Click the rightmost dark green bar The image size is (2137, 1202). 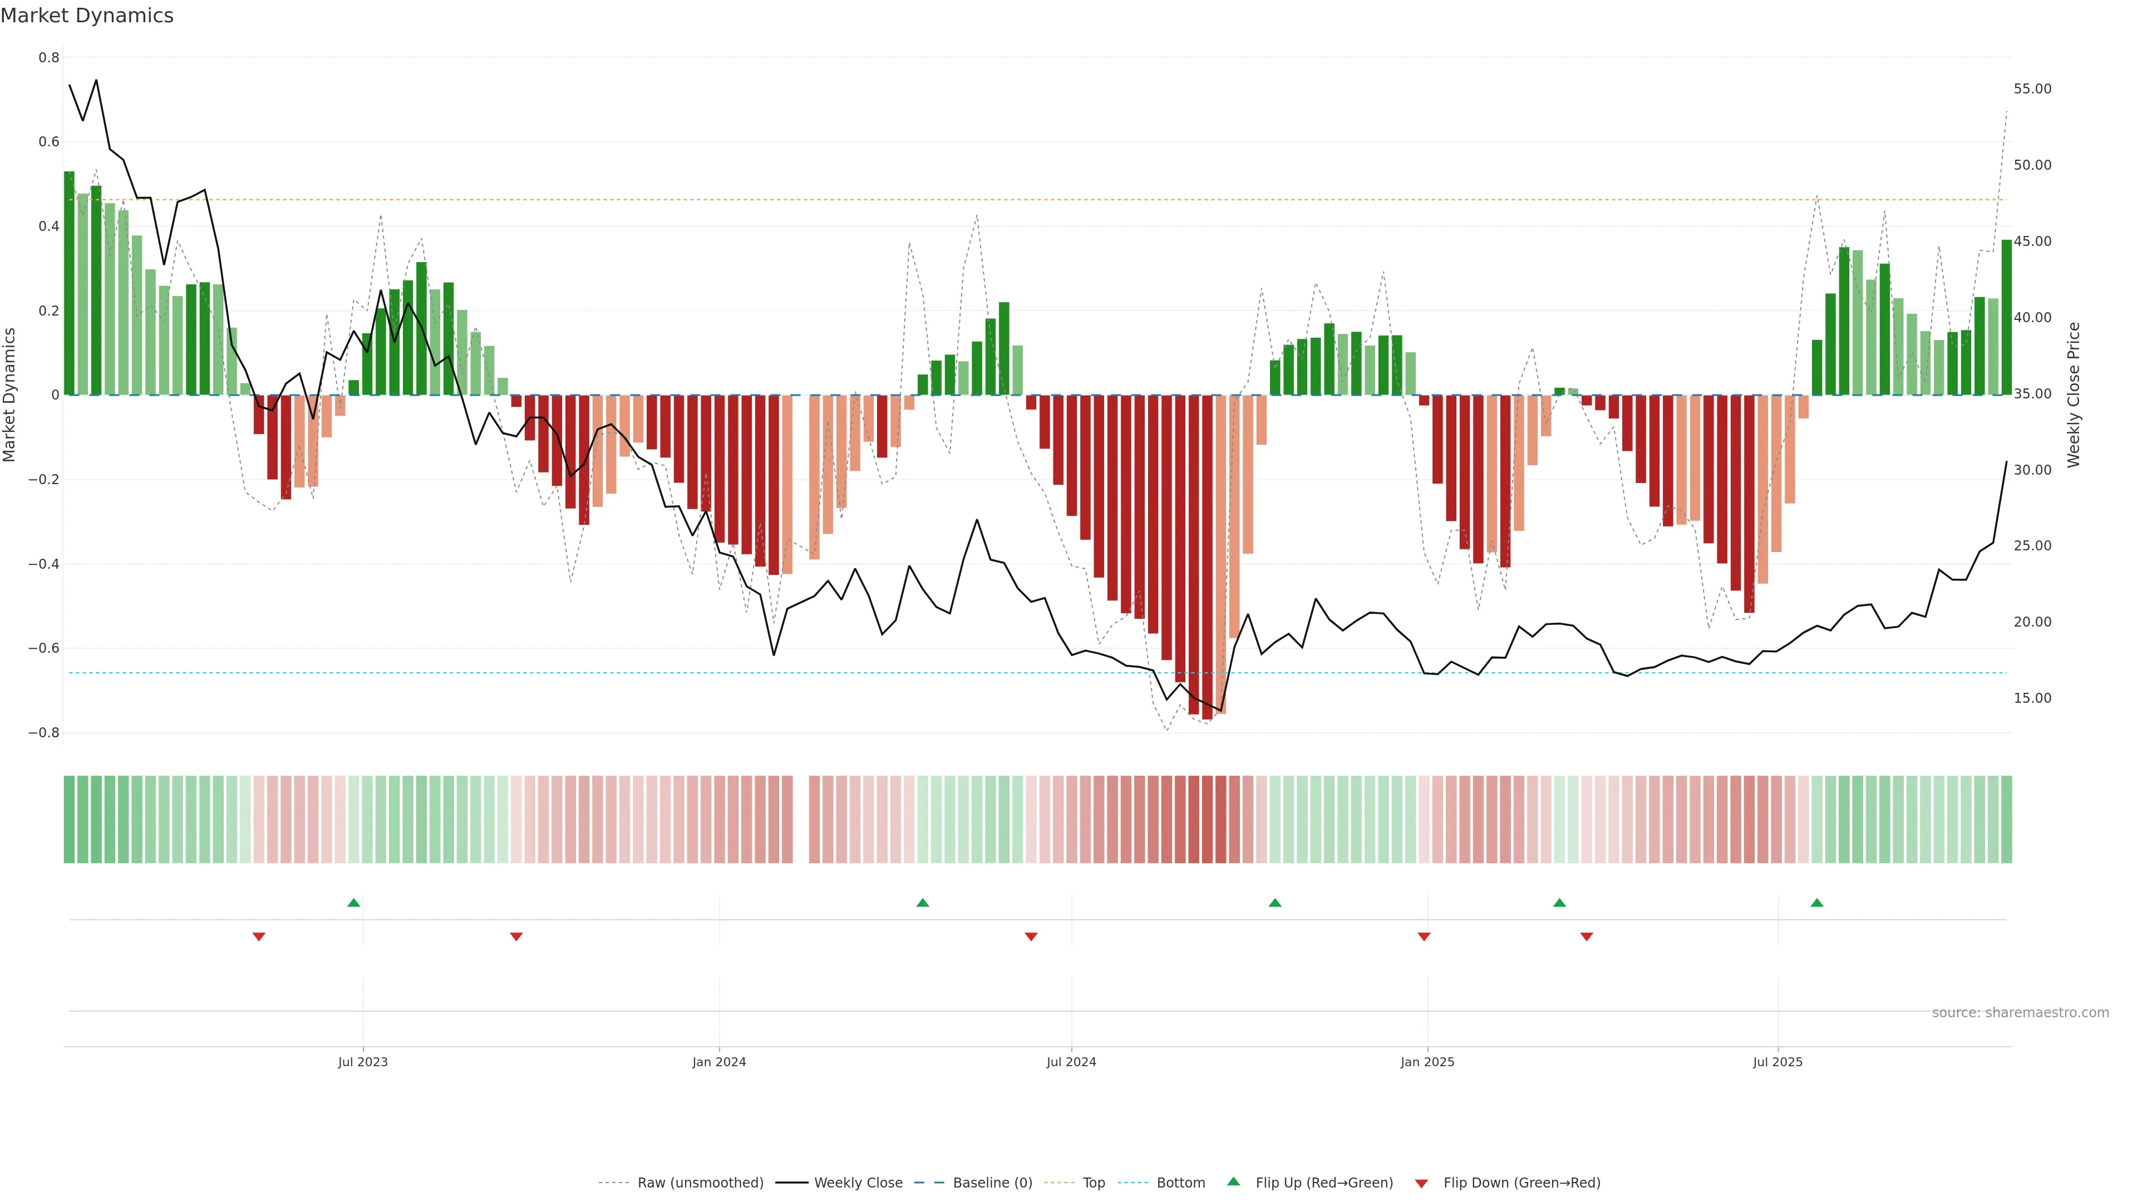pyautogui.click(x=2006, y=317)
